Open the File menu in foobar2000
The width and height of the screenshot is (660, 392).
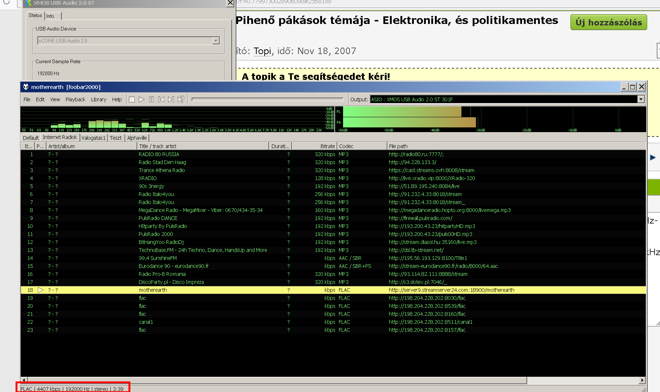[27, 99]
